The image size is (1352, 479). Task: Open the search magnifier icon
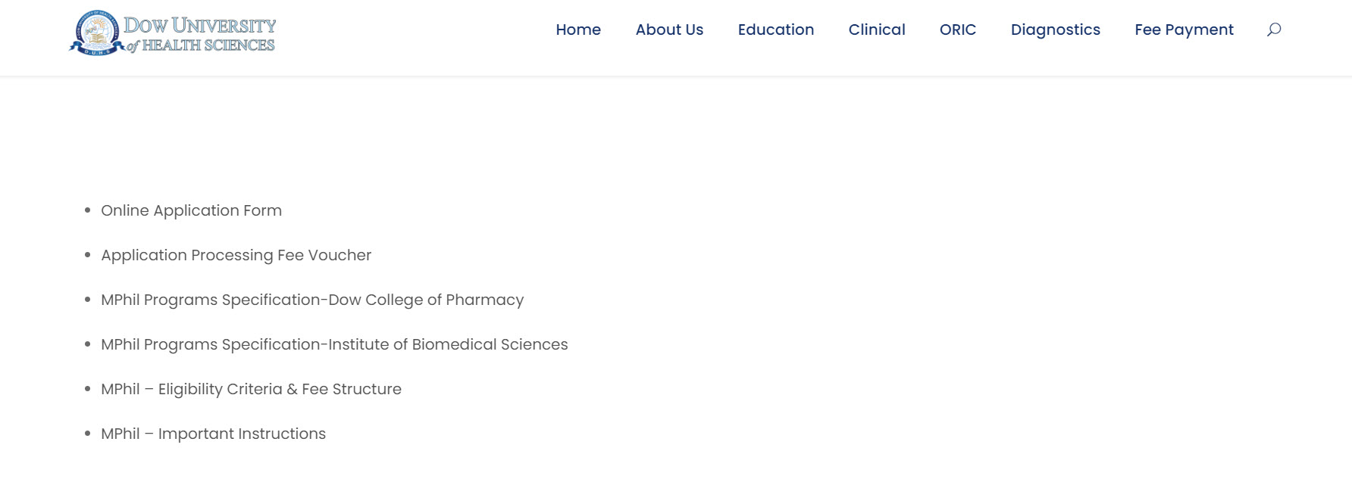tap(1274, 30)
